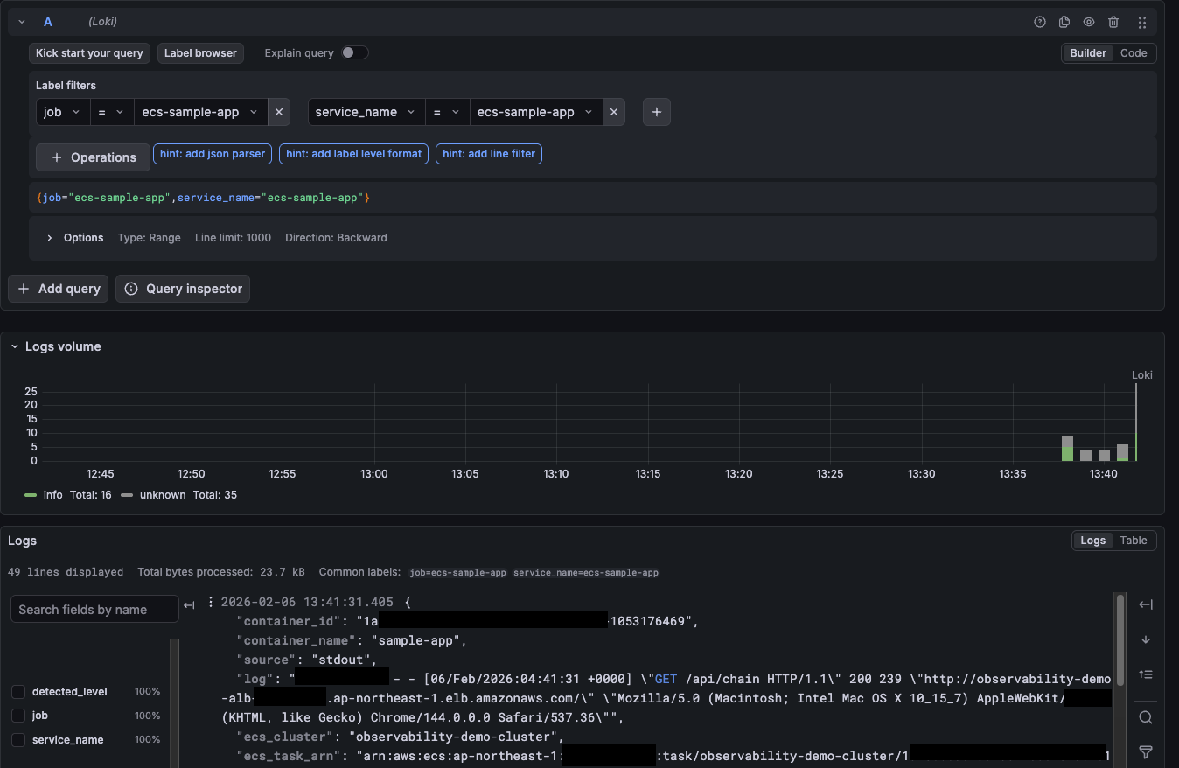
Task: Hide query response using the eye icon
Action: [1089, 22]
